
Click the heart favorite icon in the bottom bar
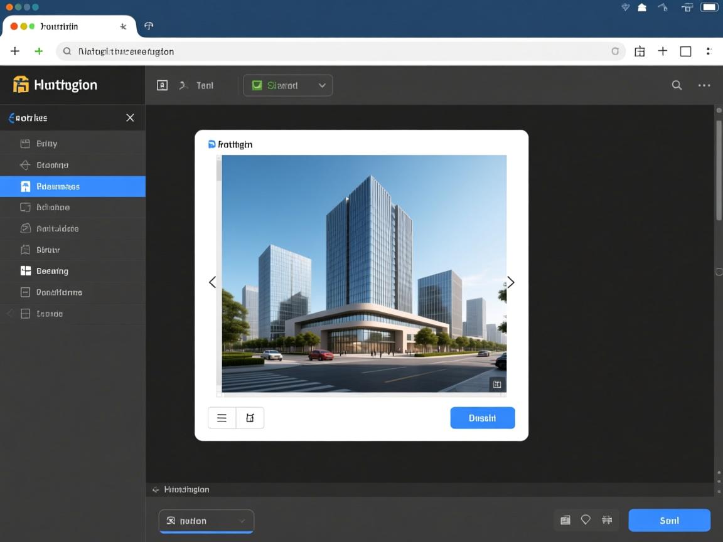tap(586, 520)
